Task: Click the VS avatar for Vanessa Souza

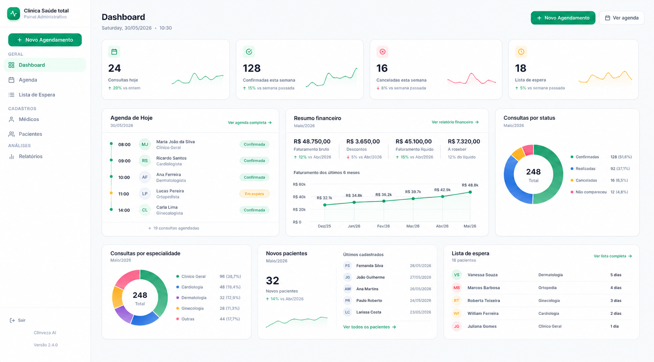Action: [x=457, y=275]
